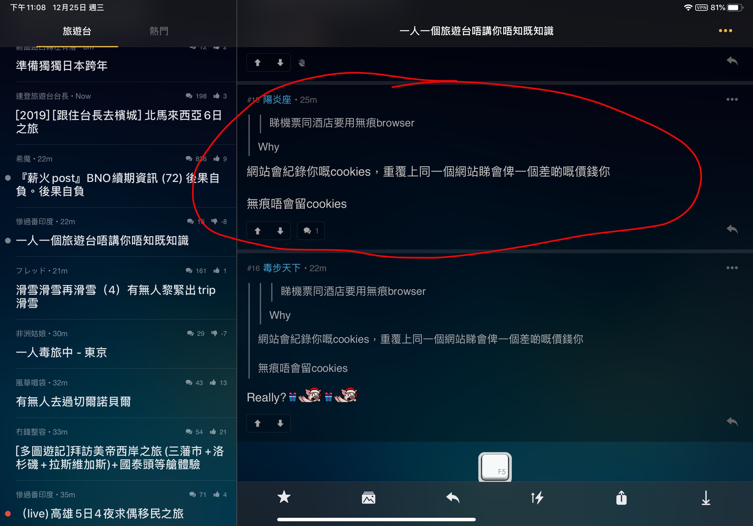Show the 1 reply to post #15
The width and height of the screenshot is (753, 526).
[311, 231]
